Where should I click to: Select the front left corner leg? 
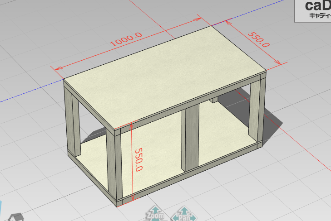[x=114, y=163]
